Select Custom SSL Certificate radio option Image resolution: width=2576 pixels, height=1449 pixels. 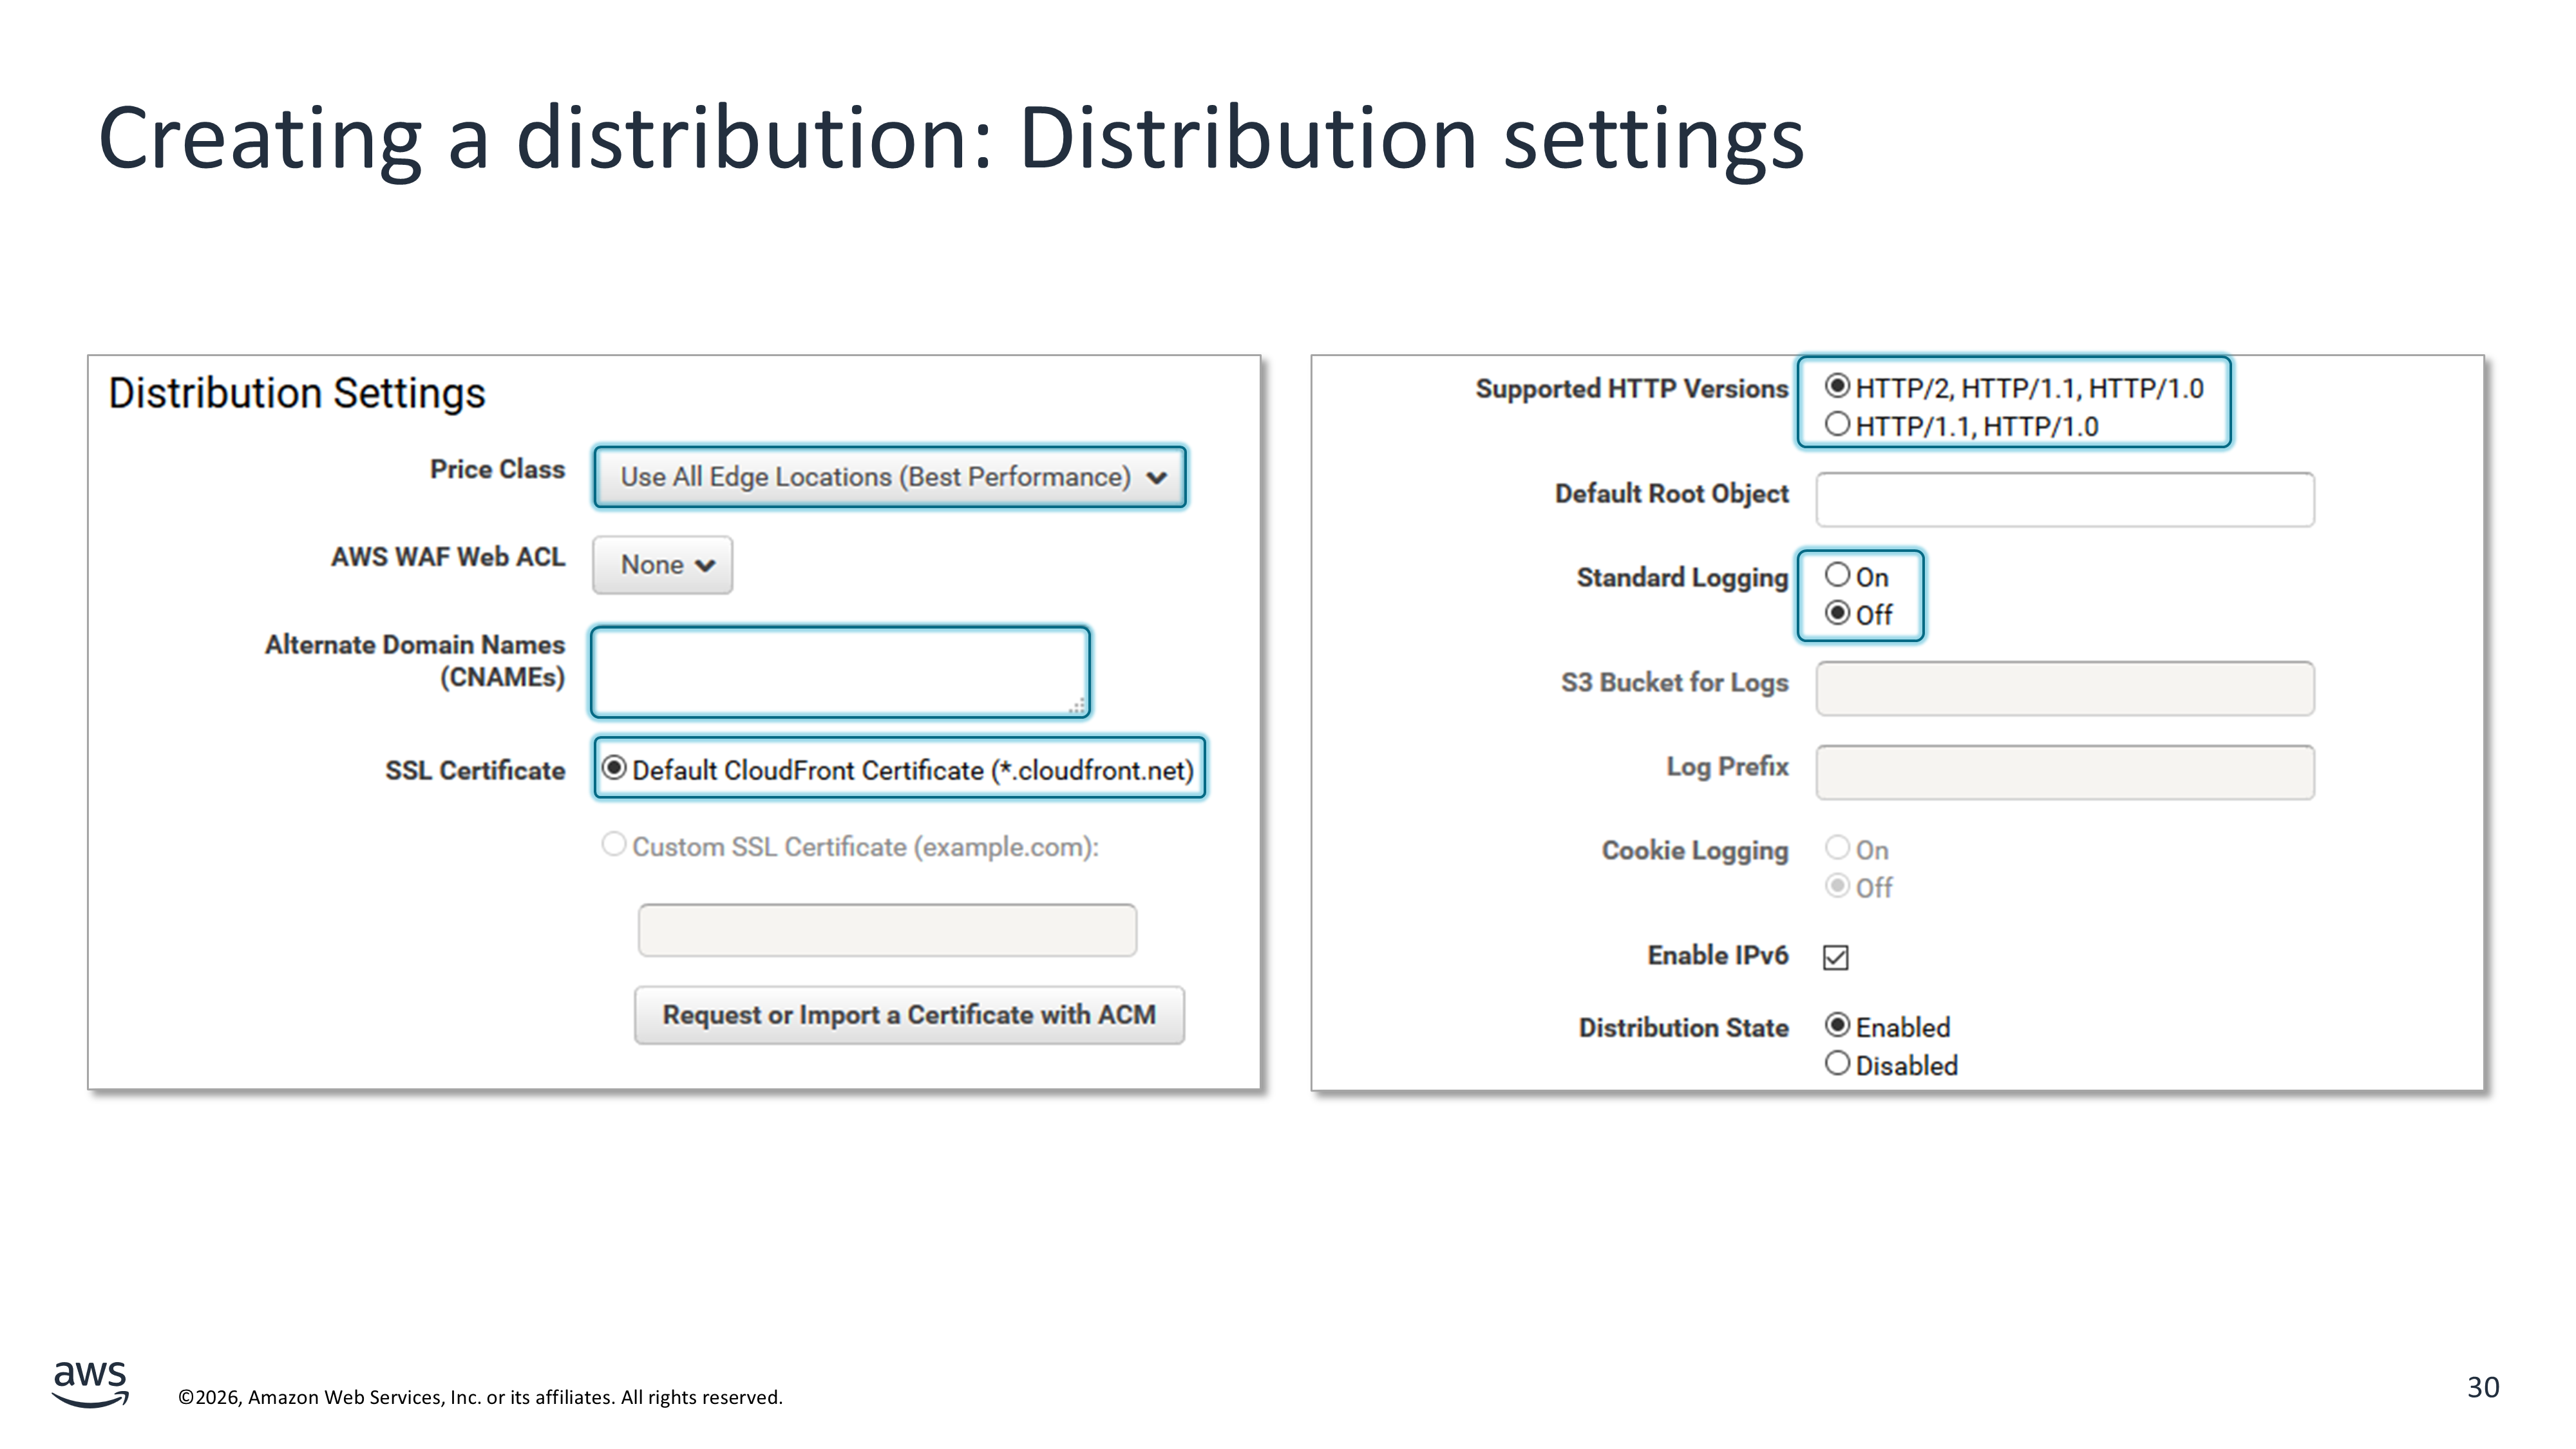[x=614, y=845]
